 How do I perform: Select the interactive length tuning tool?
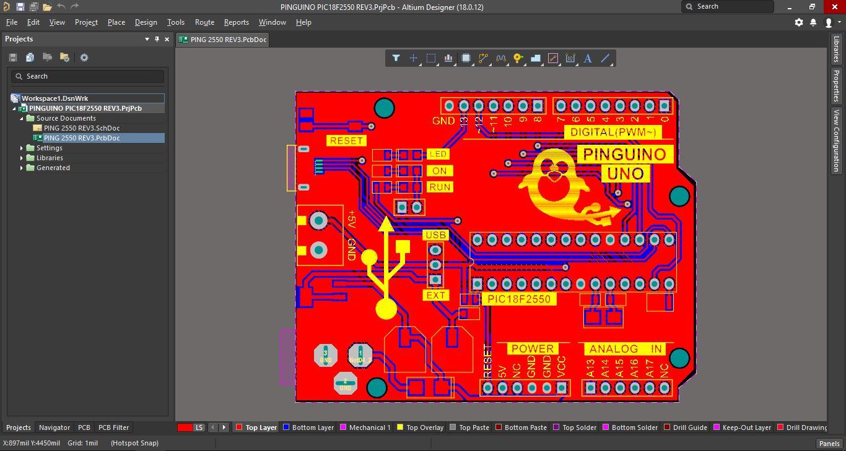tap(500, 58)
